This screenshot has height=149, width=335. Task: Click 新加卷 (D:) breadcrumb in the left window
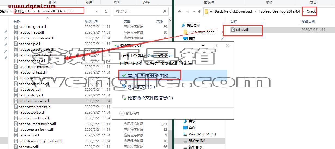[23, 11]
